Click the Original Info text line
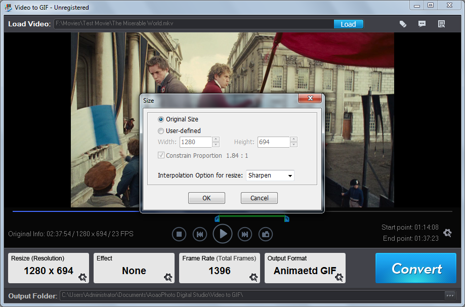Image resolution: width=465 pixels, height=307 pixels. (x=71, y=234)
